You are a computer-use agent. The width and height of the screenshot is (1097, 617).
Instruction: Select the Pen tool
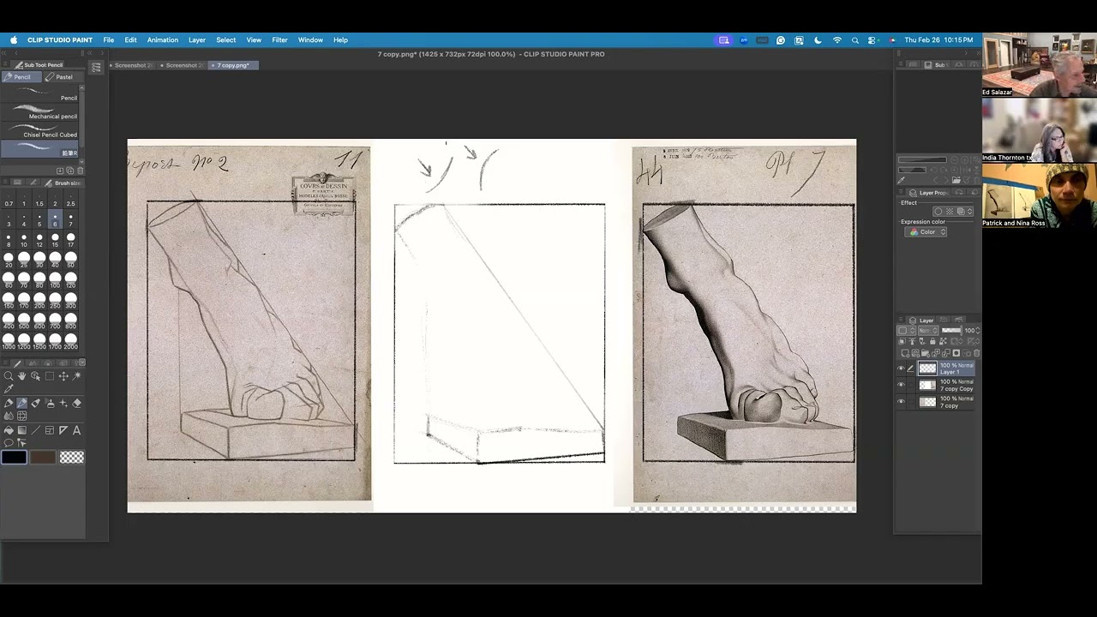coord(9,404)
